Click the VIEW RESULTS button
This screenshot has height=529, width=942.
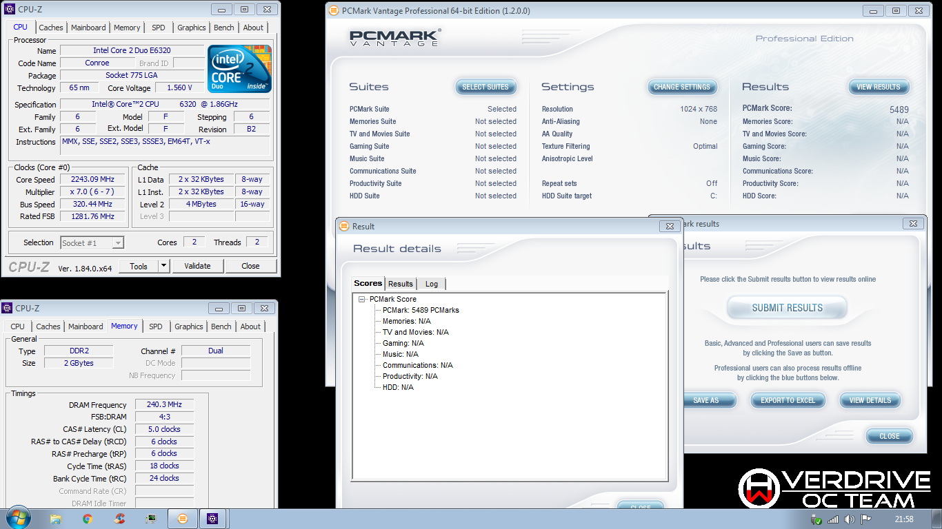click(879, 87)
